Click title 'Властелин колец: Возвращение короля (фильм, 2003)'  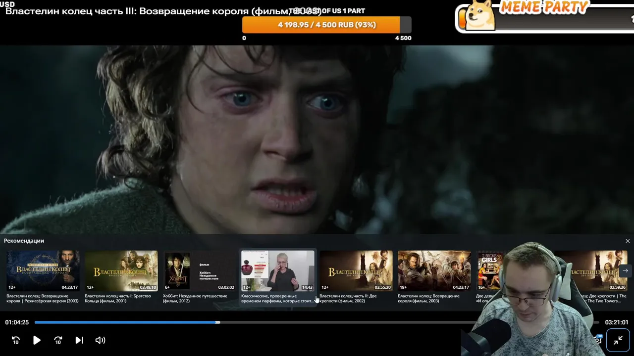tap(428, 298)
